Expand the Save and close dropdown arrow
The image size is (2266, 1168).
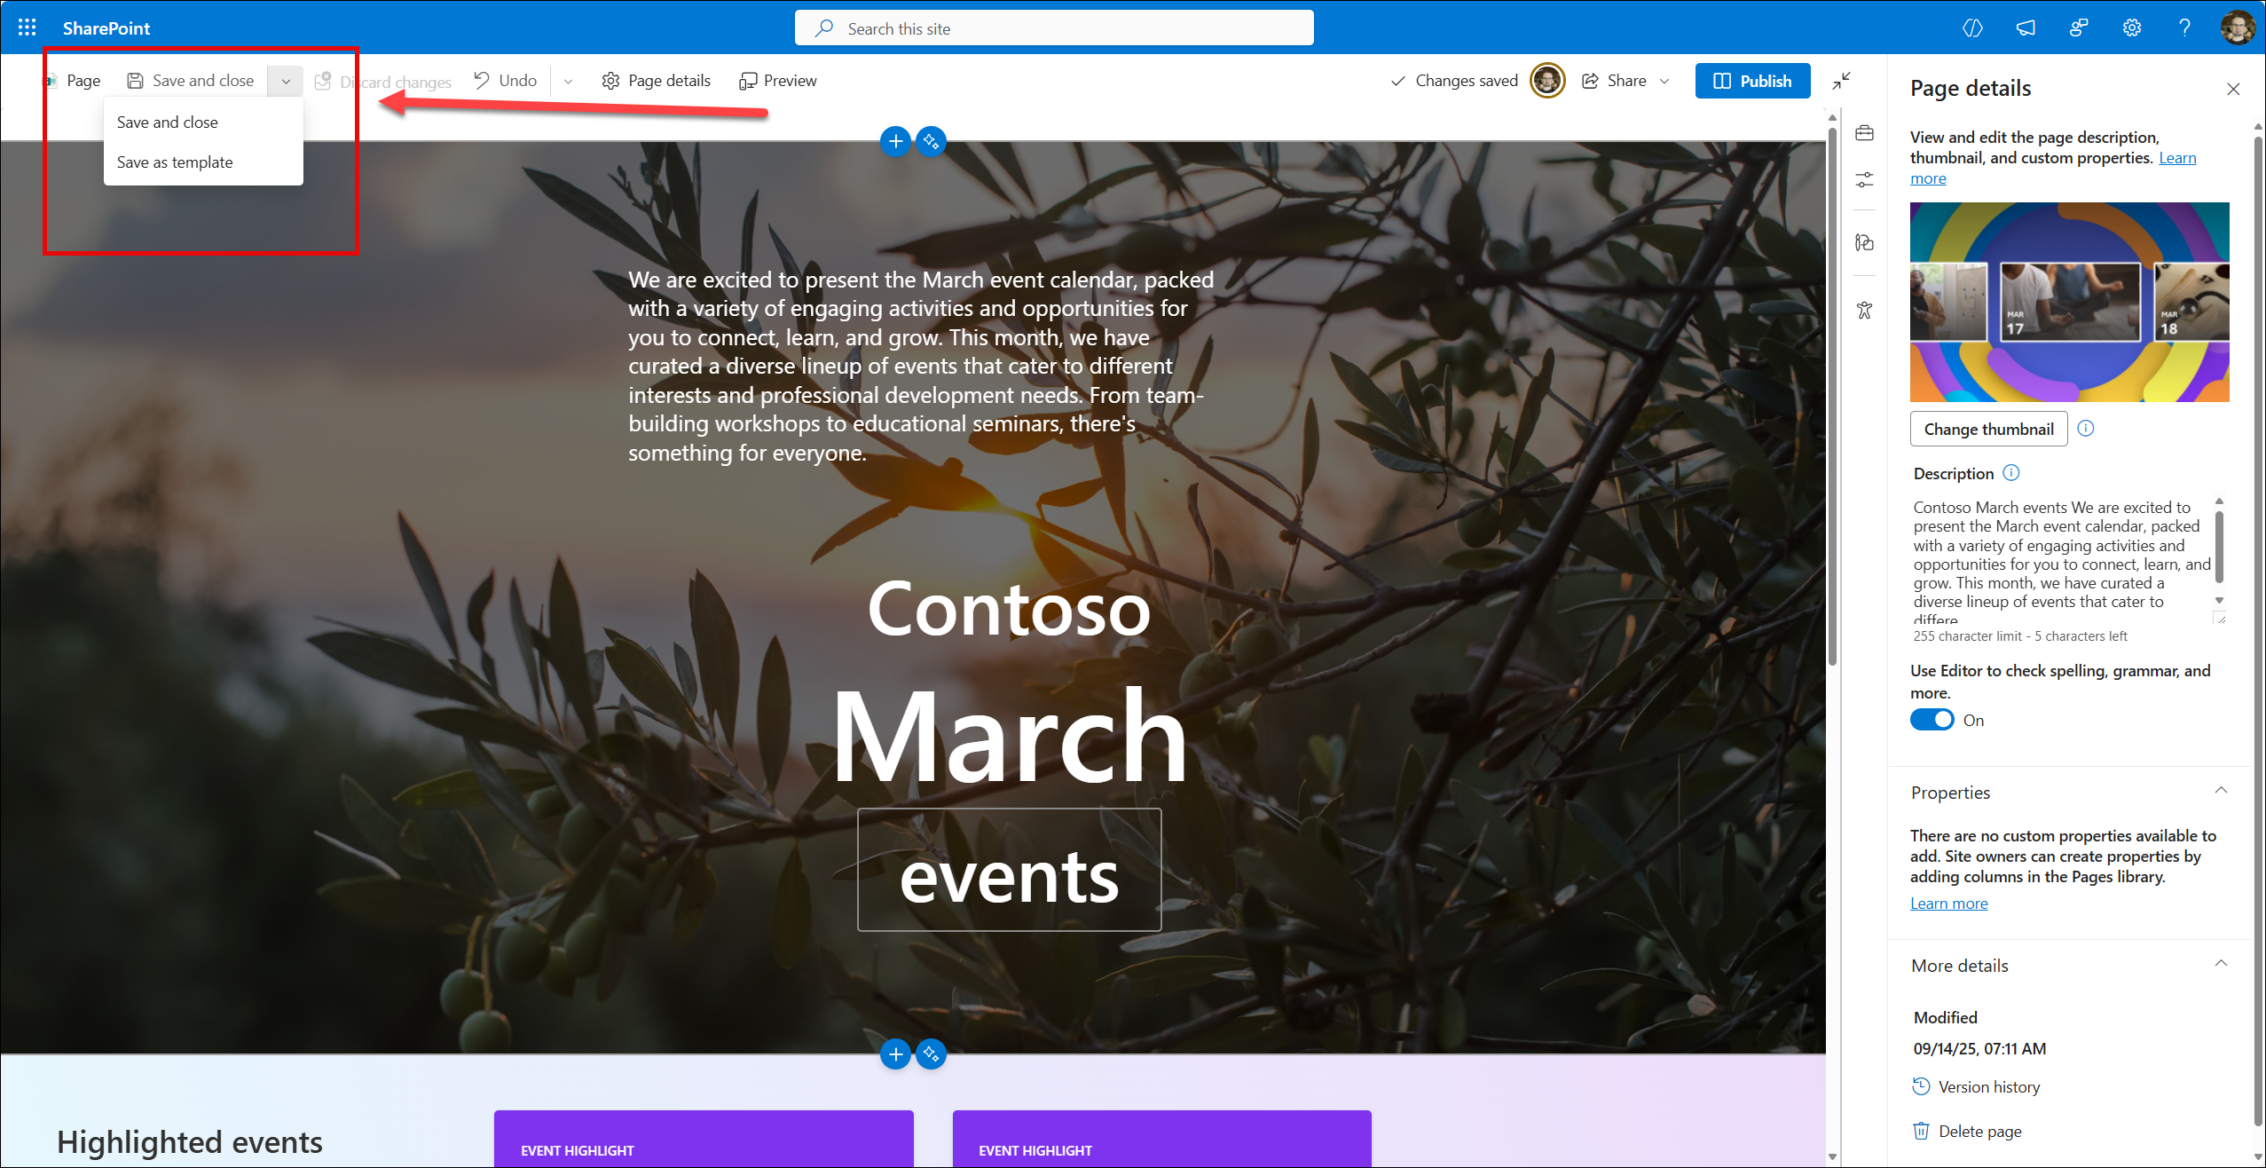click(x=286, y=81)
